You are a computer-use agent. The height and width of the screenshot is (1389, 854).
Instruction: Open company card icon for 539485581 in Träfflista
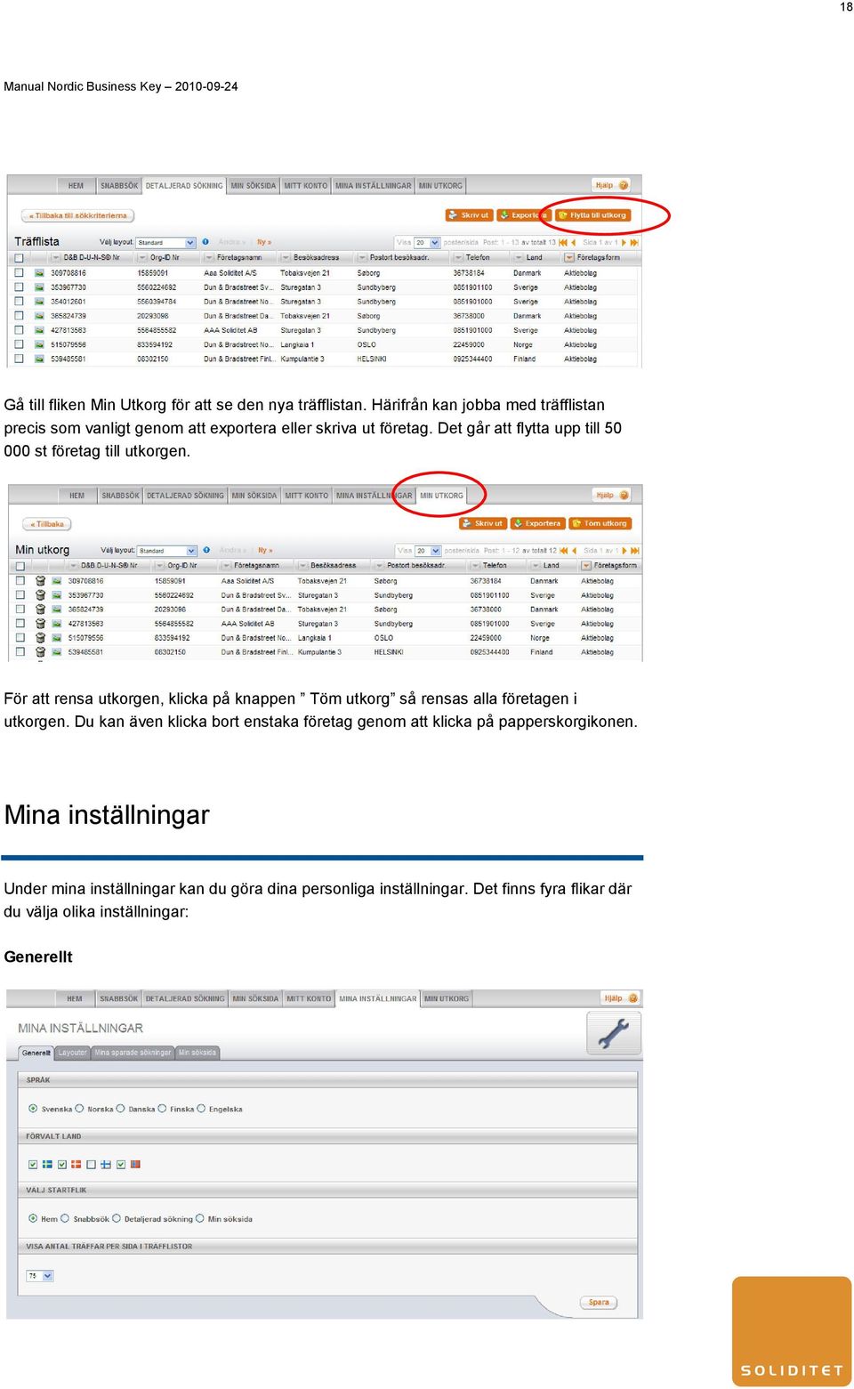[39, 359]
